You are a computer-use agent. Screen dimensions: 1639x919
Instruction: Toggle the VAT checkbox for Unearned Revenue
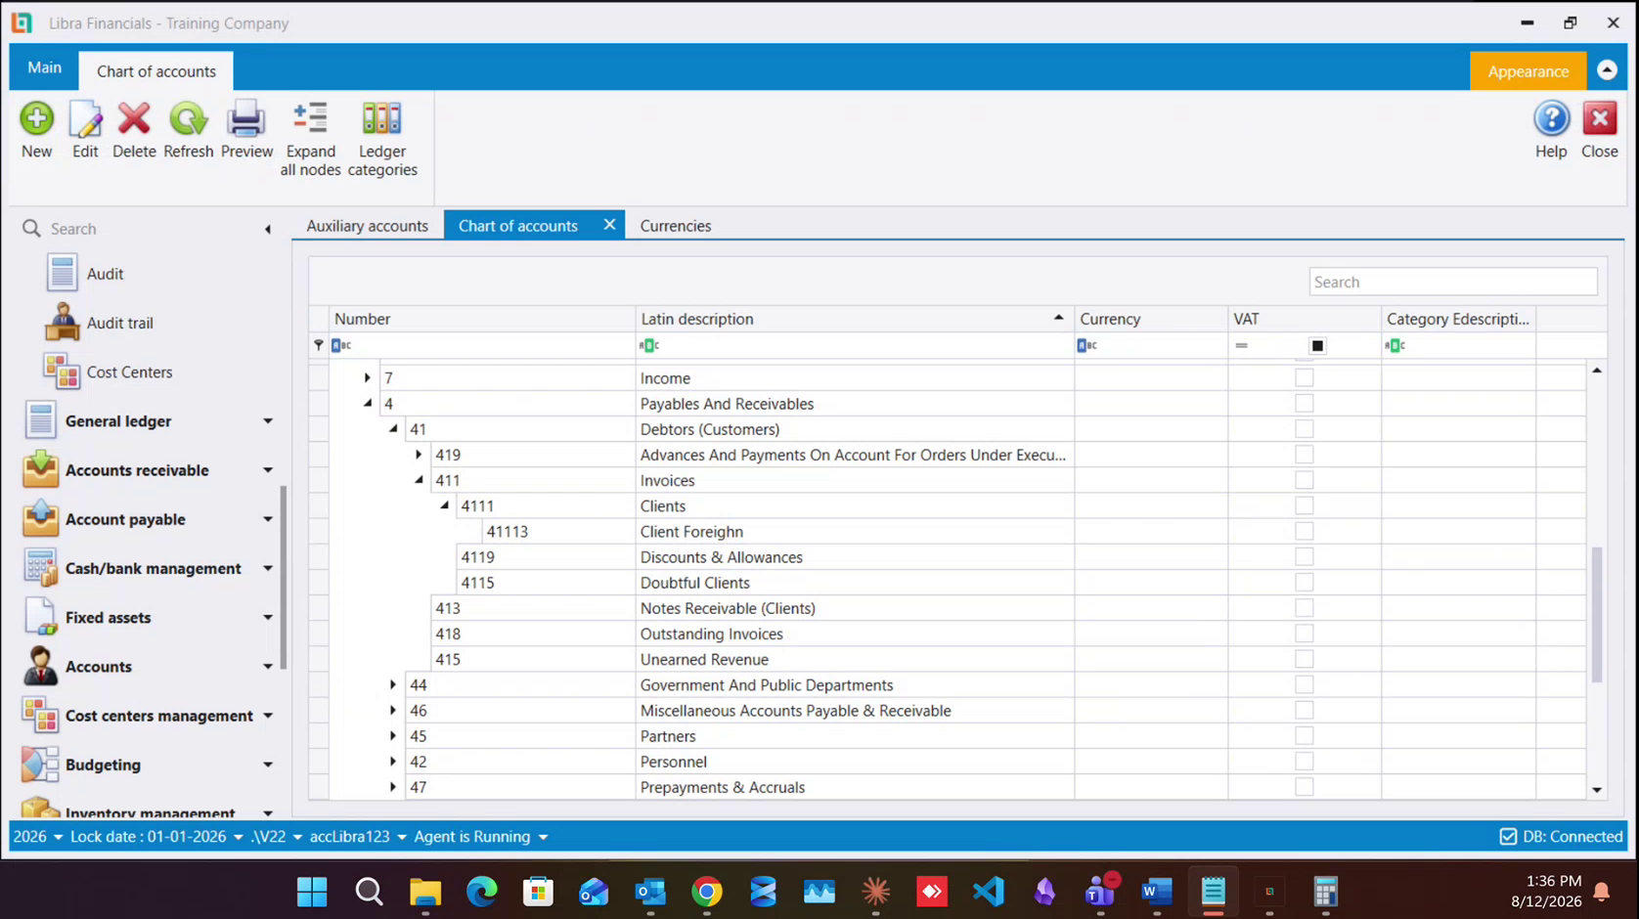click(1305, 659)
